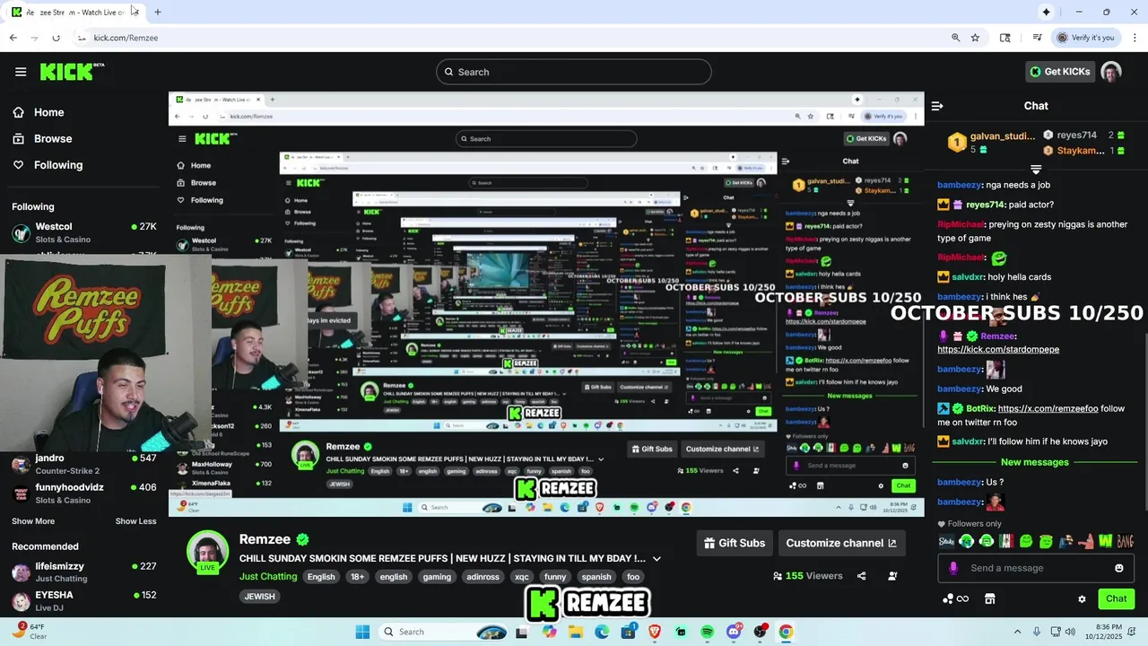The image size is (1148, 646).
Task: Click the JEWISH tag
Action: pyautogui.click(x=259, y=597)
